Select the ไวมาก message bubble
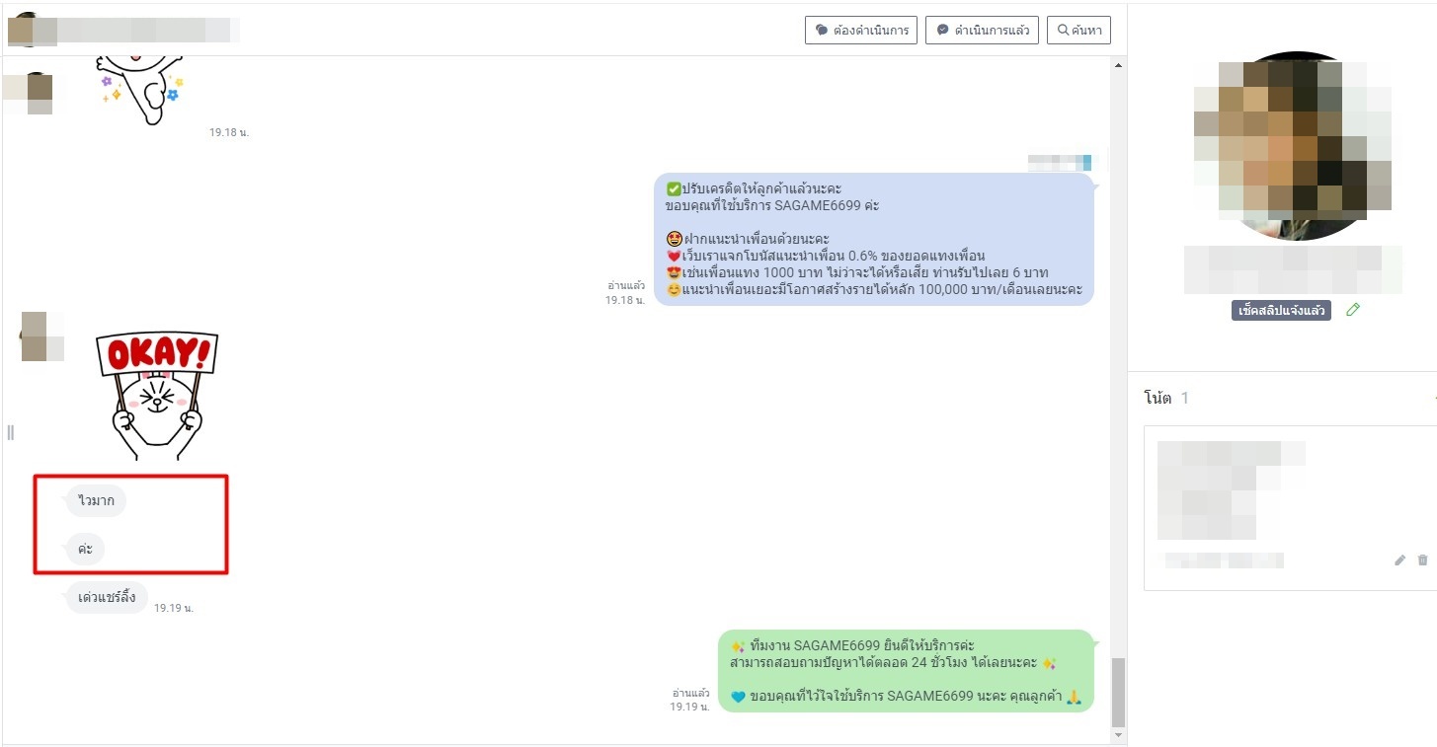 point(96,501)
